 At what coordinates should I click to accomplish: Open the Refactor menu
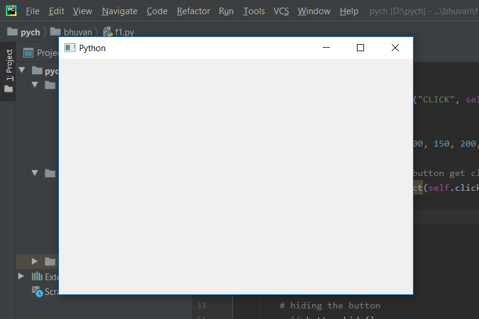pyautogui.click(x=193, y=11)
